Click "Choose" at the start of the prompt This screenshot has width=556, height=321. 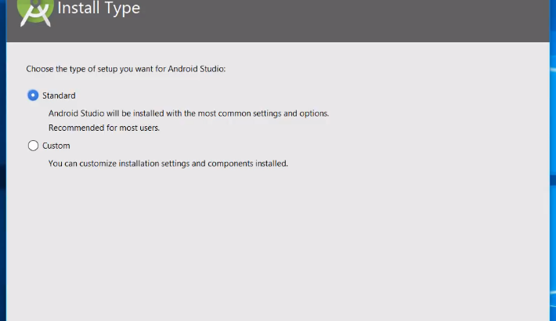click(39, 69)
